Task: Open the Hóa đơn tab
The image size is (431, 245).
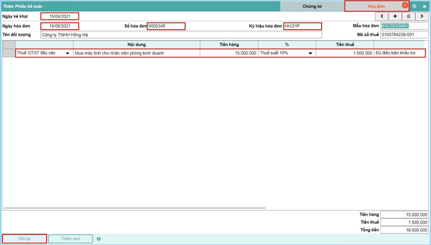Action: [376, 6]
